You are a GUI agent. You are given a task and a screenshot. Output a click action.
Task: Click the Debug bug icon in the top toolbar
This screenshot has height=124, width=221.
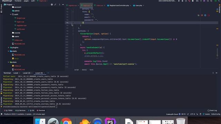[x=182, y=1]
